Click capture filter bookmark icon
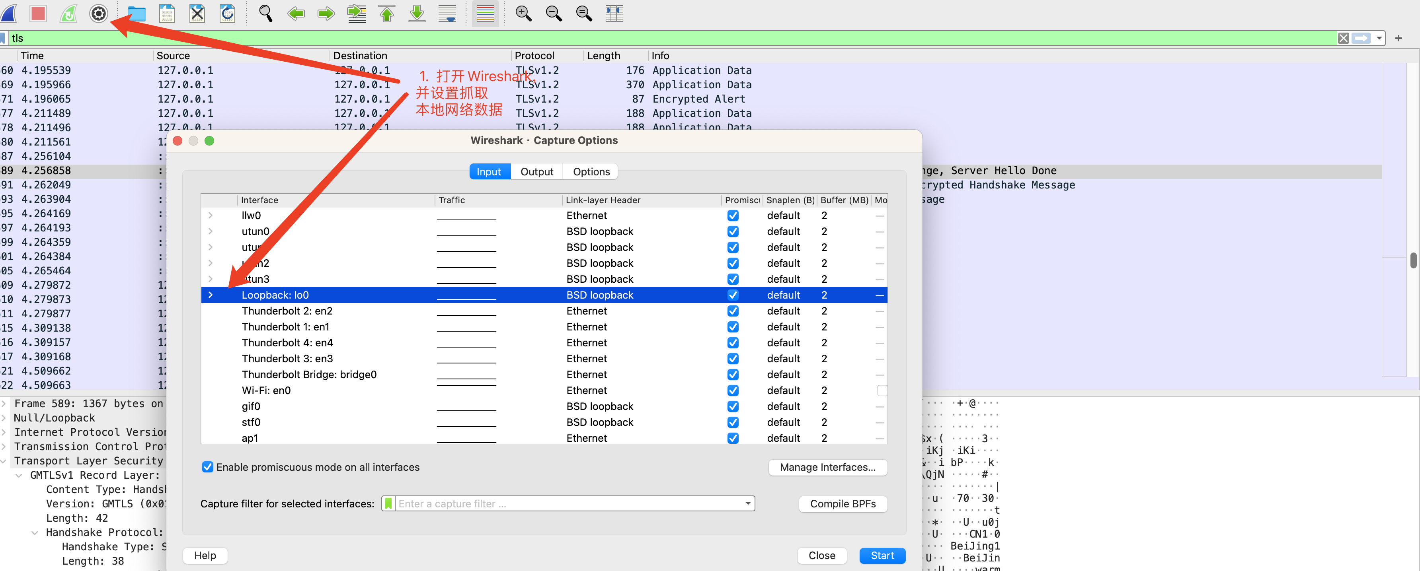1420x571 pixels. coord(388,503)
